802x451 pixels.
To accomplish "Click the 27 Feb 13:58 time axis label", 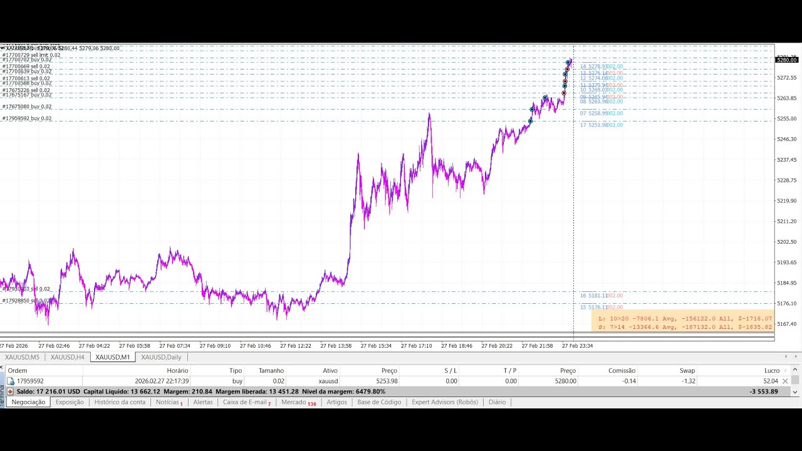I will (336, 346).
